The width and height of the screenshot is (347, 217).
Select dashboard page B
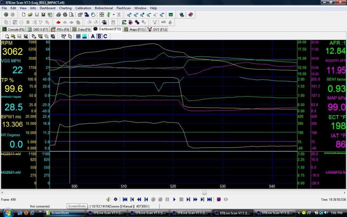coord(99,36)
